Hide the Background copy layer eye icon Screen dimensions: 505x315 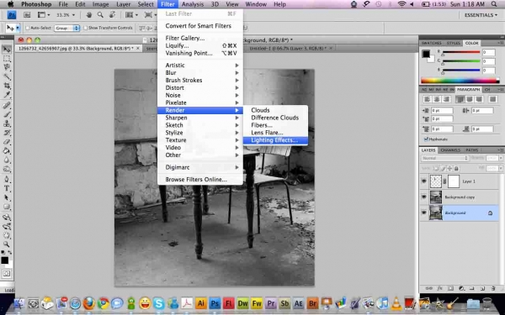coord(424,197)
